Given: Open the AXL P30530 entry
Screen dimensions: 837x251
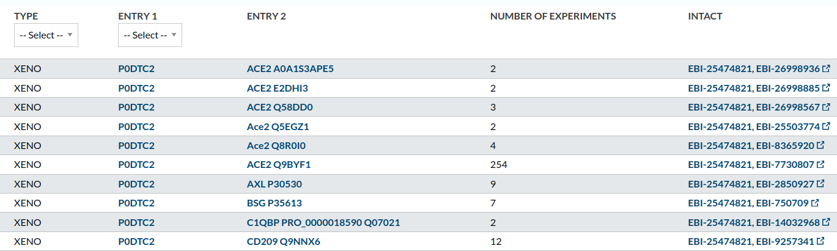Looking at the screenshot, I should pyautogui.click(x=274, y=184).
